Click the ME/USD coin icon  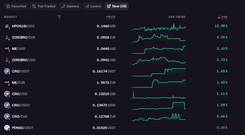click(7, 49)
